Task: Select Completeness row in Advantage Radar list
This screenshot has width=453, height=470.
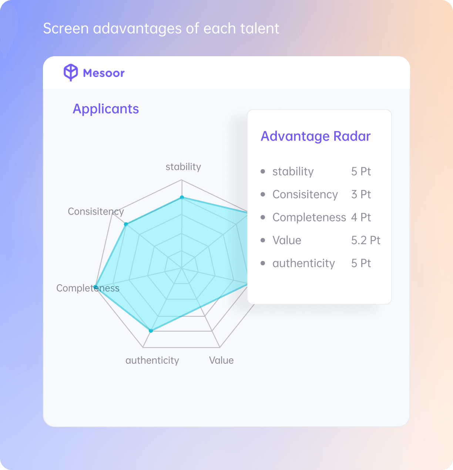Action: 316,217
